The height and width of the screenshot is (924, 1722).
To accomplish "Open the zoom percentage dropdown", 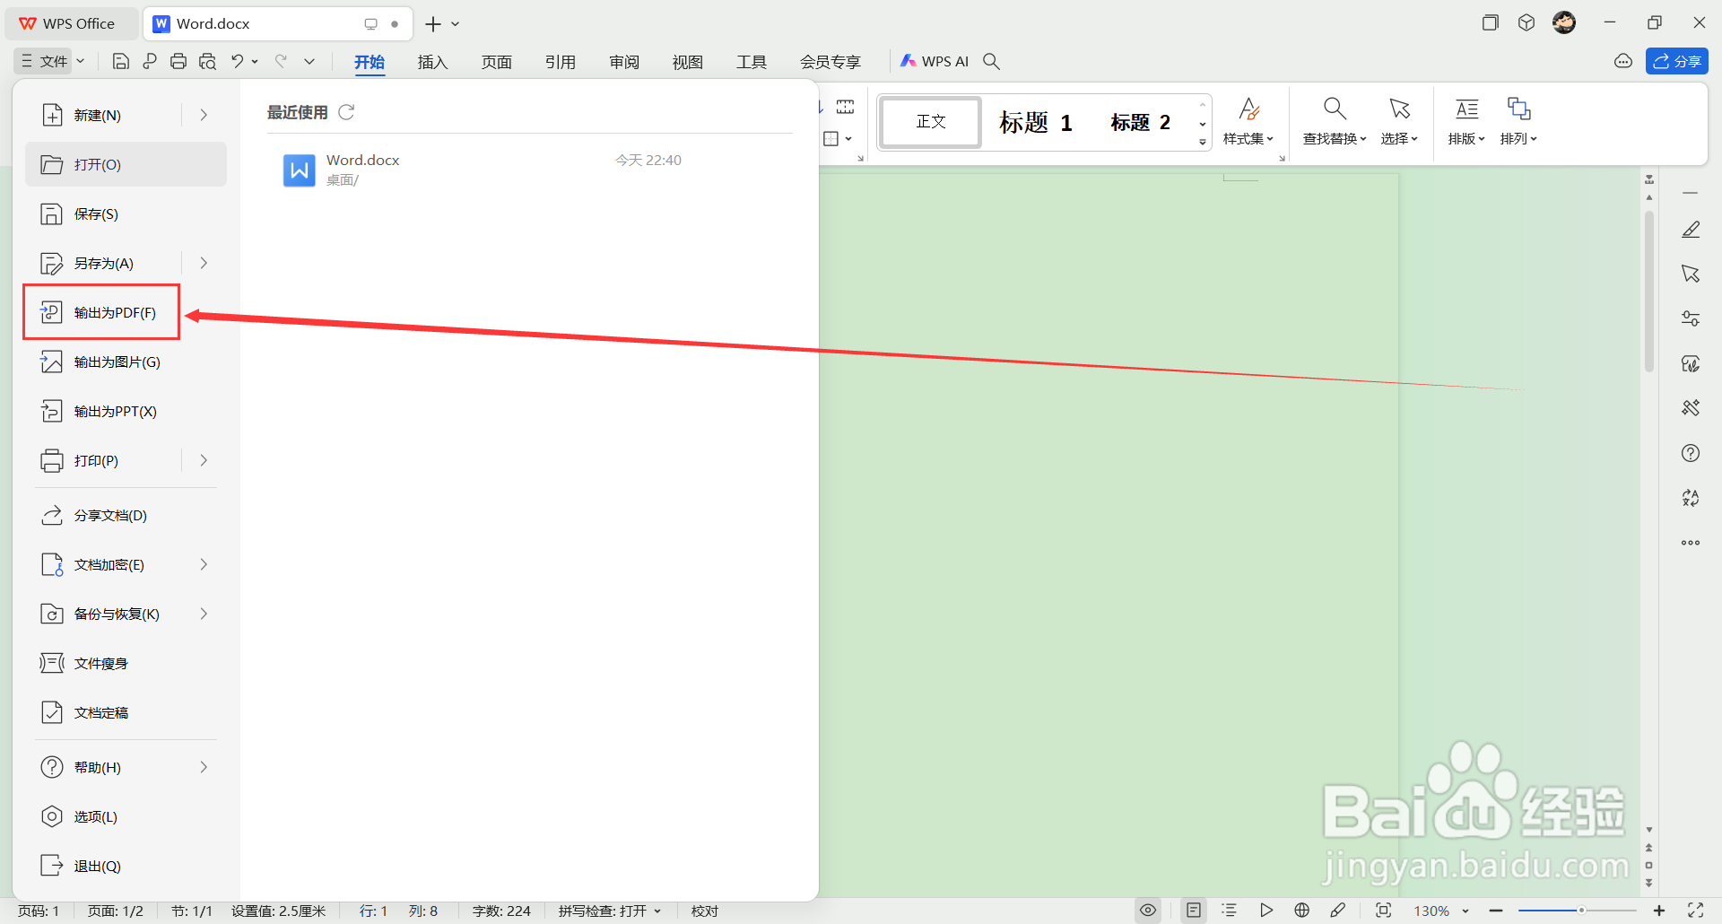I will [x=1465, y=910].
